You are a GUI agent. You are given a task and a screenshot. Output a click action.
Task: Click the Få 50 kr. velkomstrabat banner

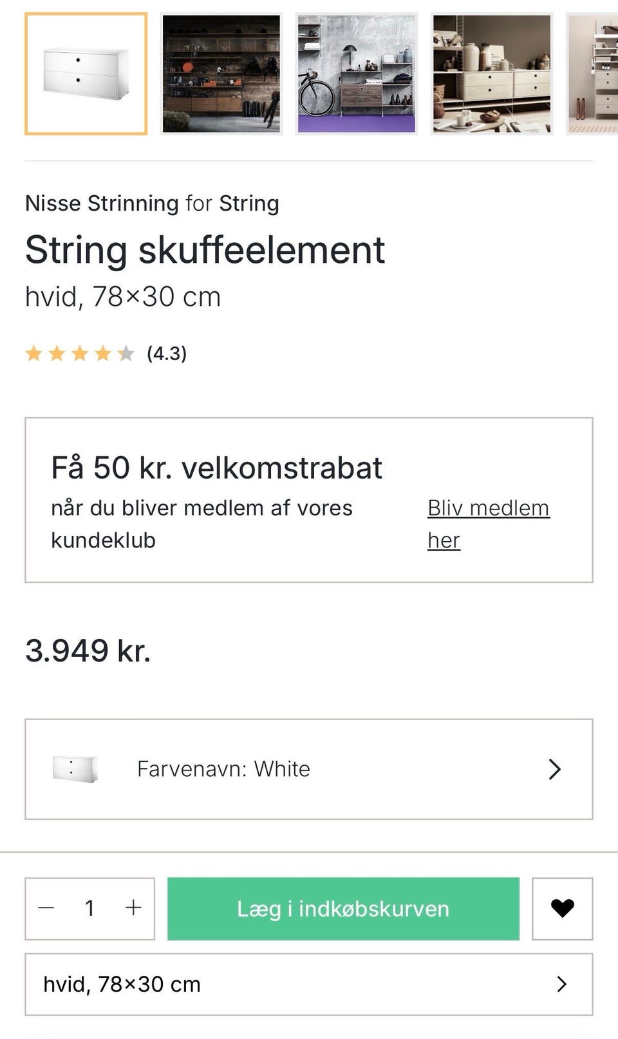tap(217, 468)
